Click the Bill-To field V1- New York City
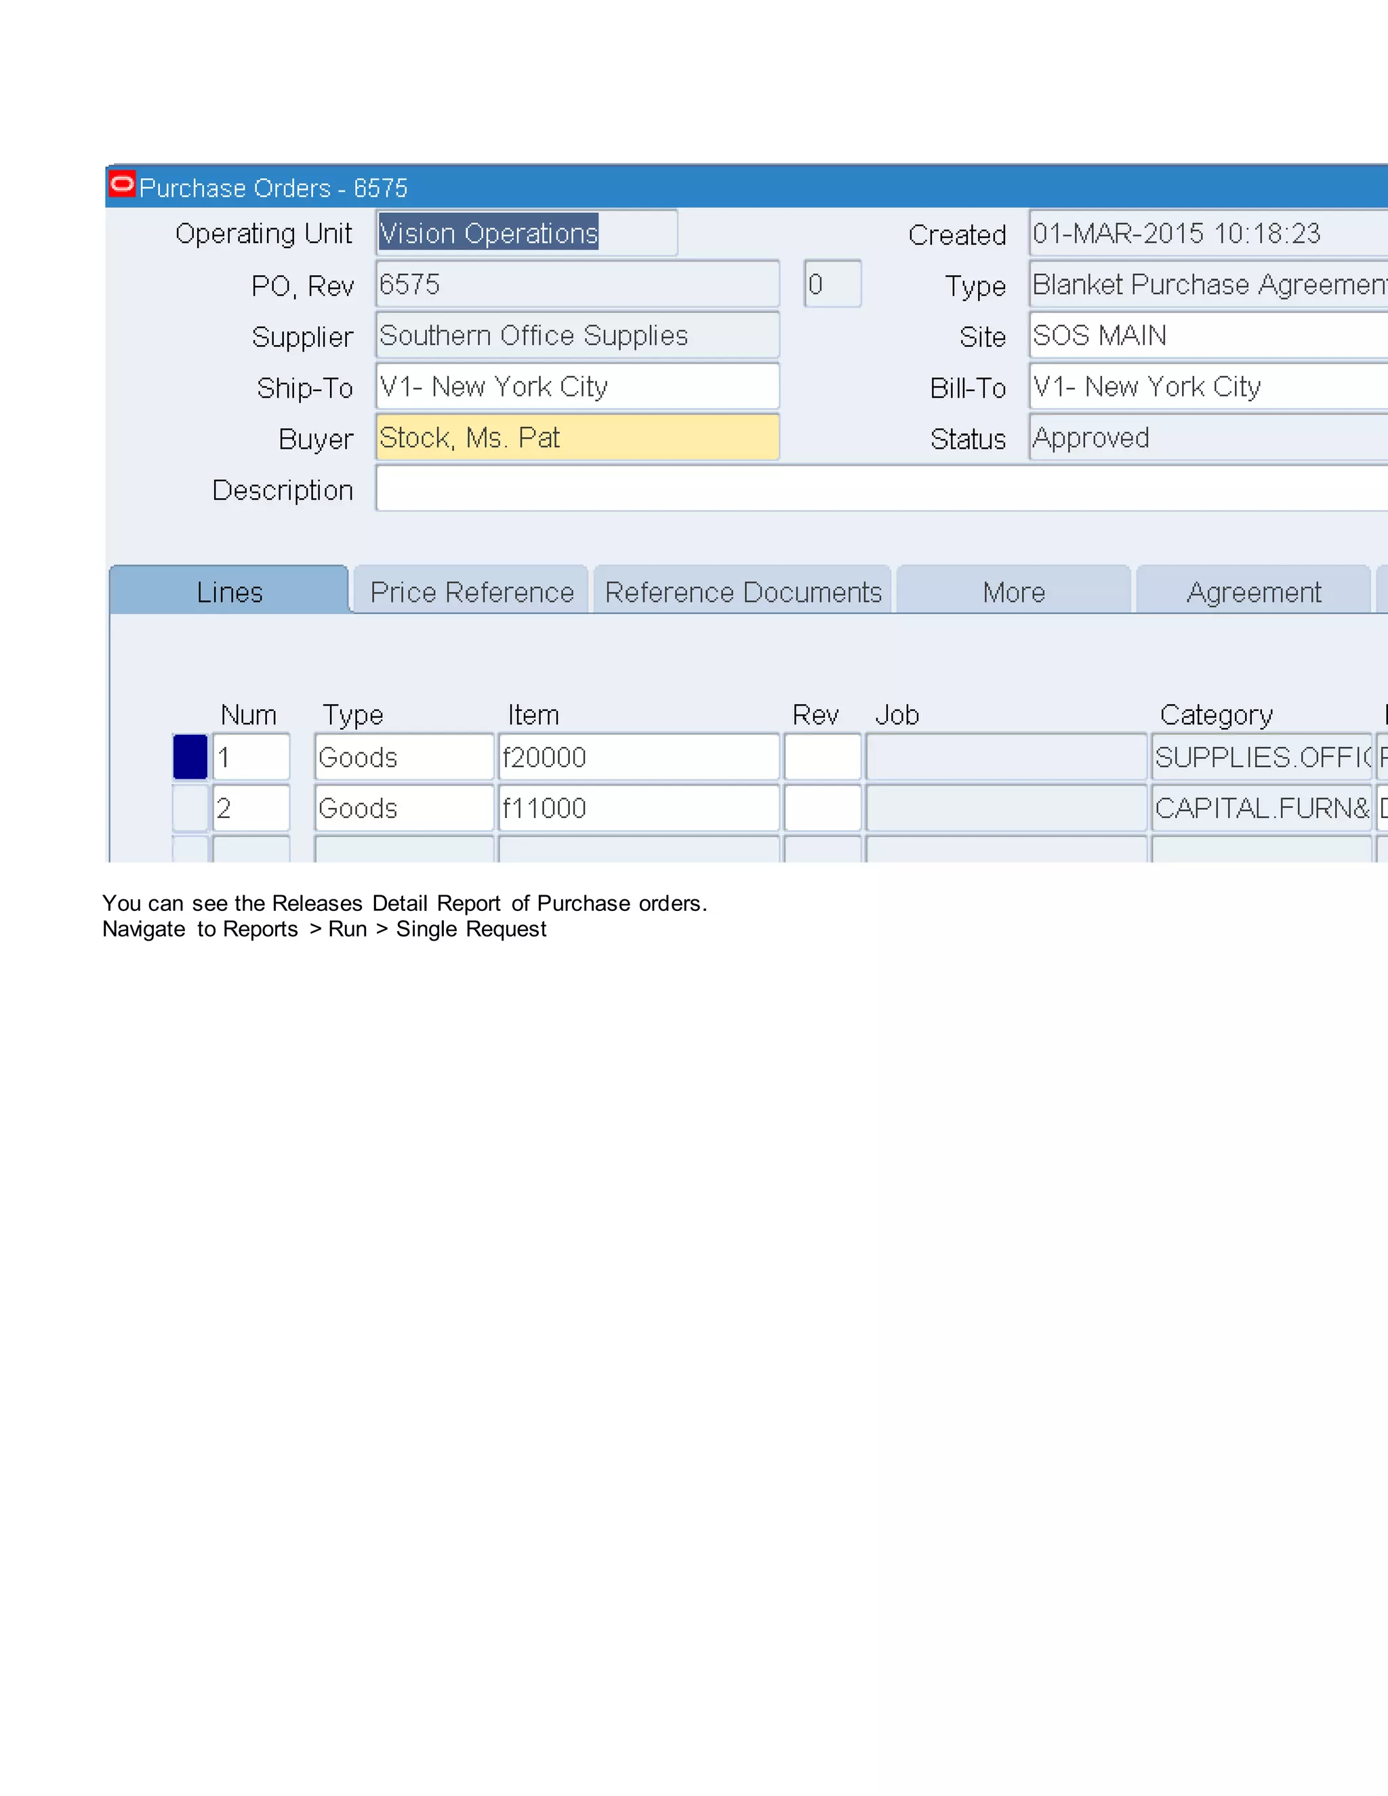This screenshot has width=1388, height=1796. point(1209,386)
